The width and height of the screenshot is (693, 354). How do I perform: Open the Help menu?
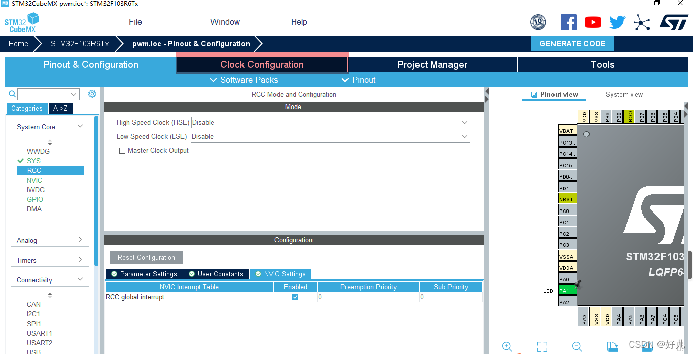click(x=299, y=22)
